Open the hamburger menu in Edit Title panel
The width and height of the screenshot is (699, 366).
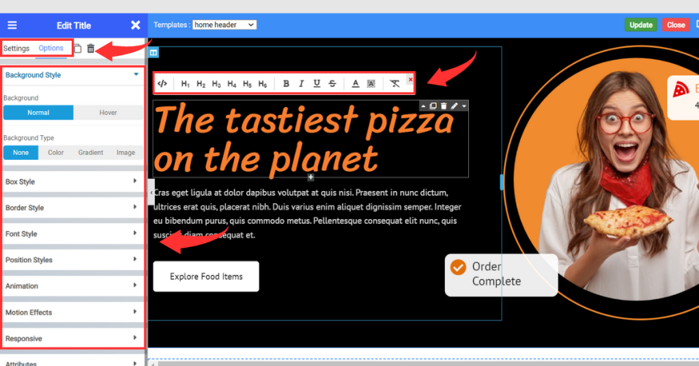point(12,25)
